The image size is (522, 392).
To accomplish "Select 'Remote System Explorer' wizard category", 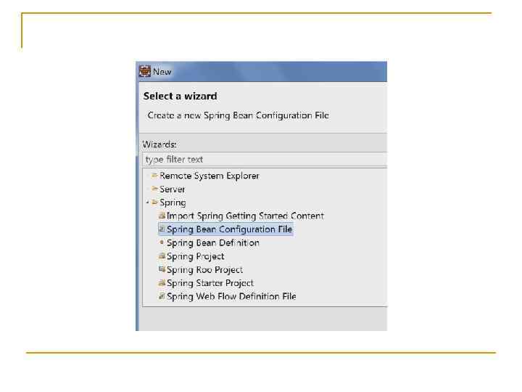I will 209,176.
